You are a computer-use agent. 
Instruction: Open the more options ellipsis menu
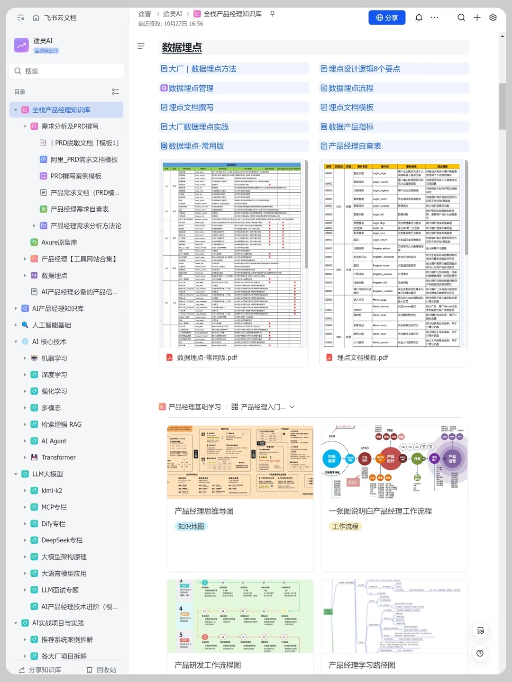coord(434,18)
